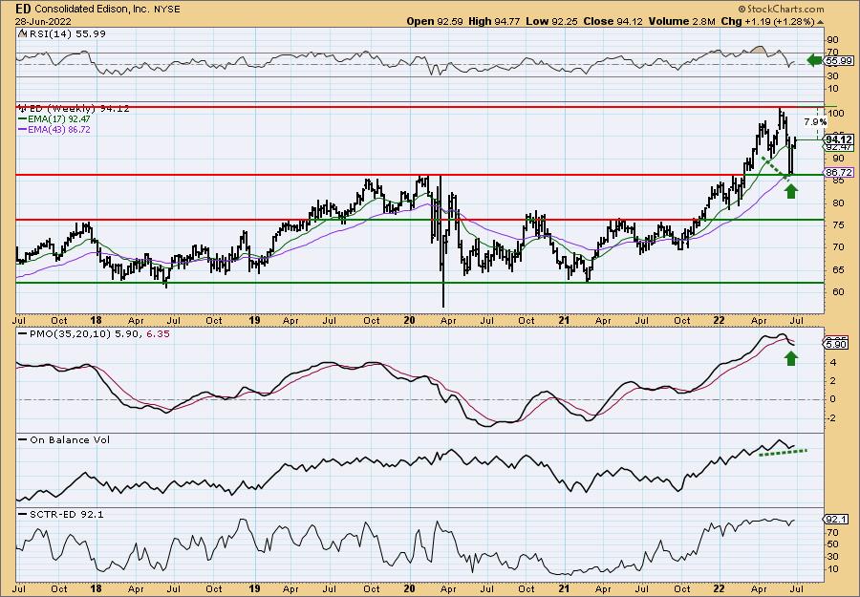Image resolution: width=860 pixels, height=597 pixels.
Task: Click the Volume 2.8M reading
Action: pos(681,21)
